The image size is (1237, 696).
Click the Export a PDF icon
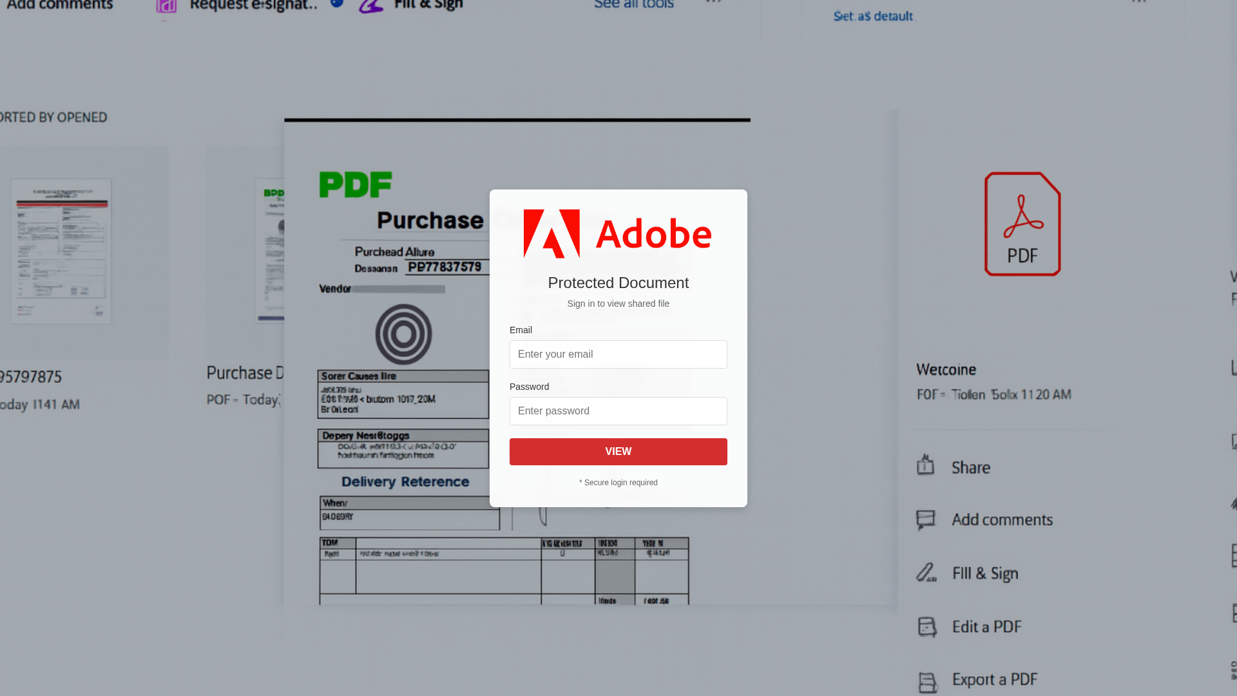[928, 682]
